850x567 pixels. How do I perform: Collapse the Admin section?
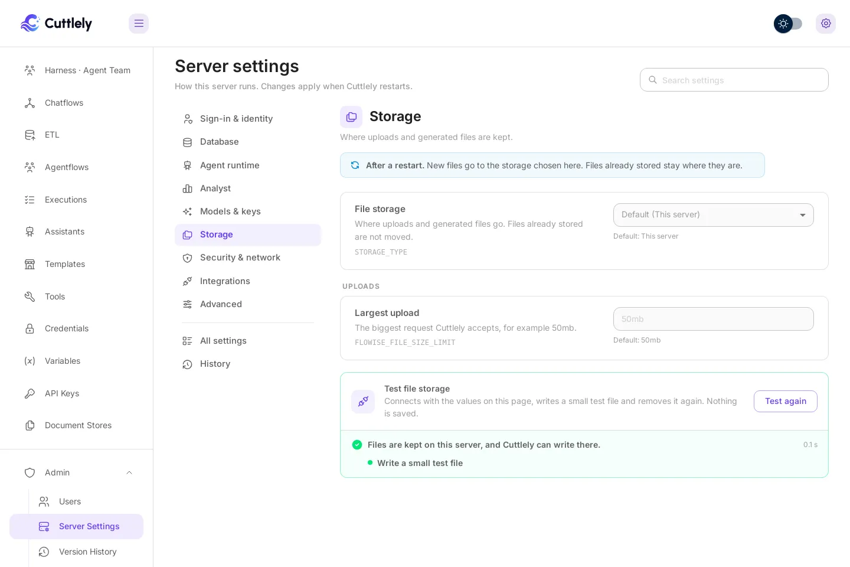pos(77,472)
